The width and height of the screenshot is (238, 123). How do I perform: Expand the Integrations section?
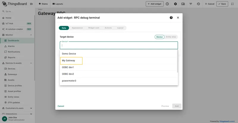click(31, 114)
